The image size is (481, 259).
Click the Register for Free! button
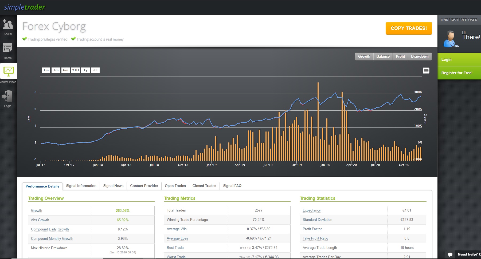pyautogui.click(x=457, y=73)
